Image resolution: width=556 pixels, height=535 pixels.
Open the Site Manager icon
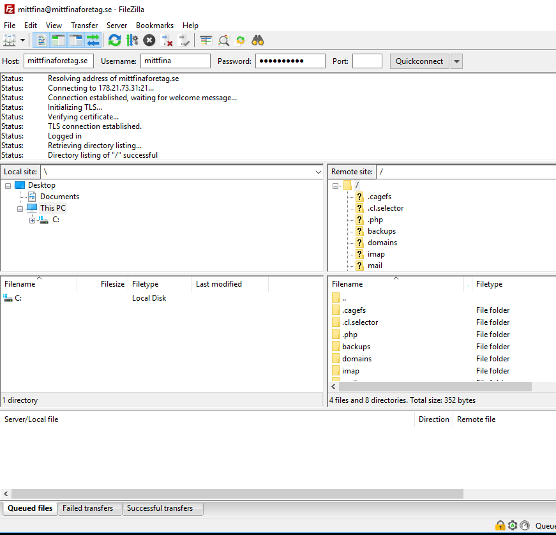[10, 40]
